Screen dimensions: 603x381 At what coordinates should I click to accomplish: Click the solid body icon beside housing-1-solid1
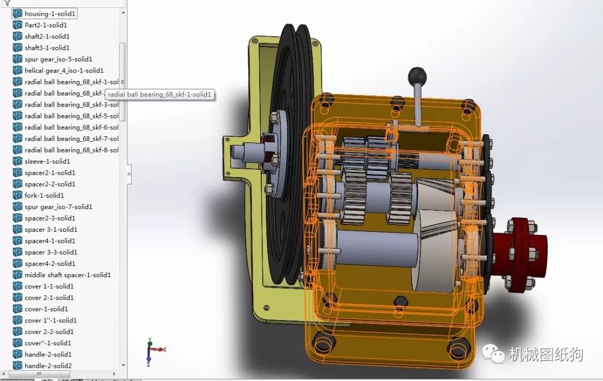17,14
